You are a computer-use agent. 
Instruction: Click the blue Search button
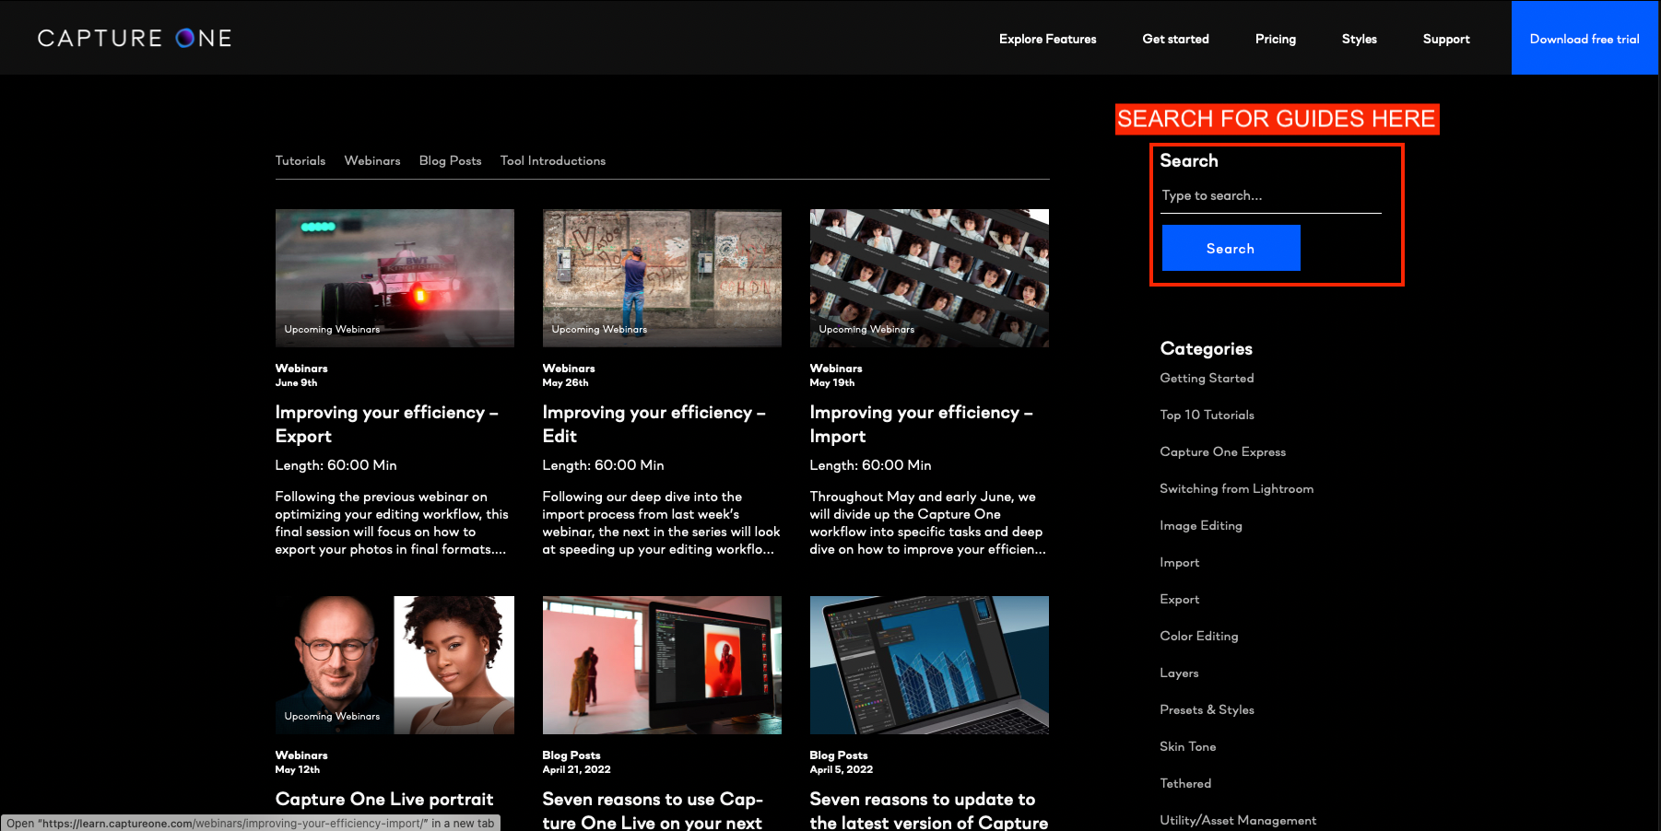click(x=1231, y=248)
